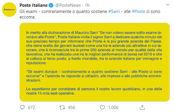This screenshot has width=174, height=112.
Task: Expand the tweet options chevron
Action: tap(168, 5)
